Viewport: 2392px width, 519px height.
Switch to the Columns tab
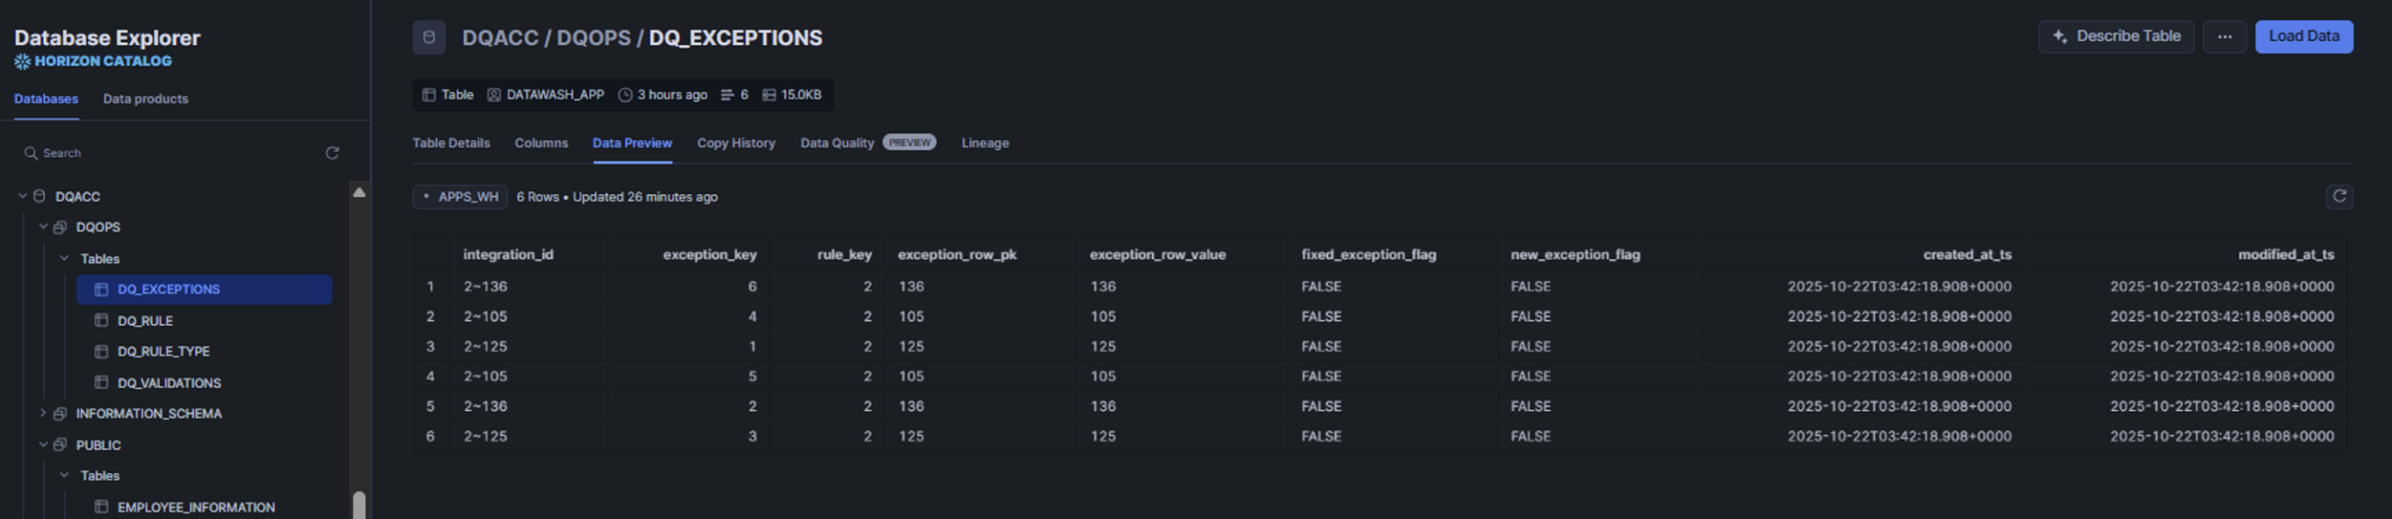pos(541,143)
